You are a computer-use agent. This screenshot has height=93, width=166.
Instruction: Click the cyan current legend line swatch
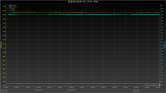(x=8, y=7)
